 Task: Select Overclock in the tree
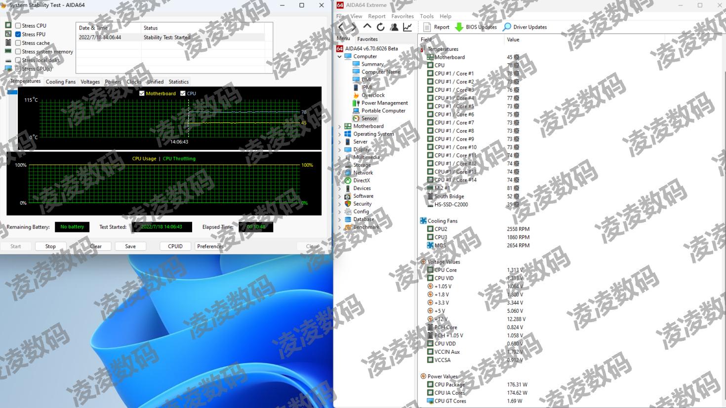point(368,95)
